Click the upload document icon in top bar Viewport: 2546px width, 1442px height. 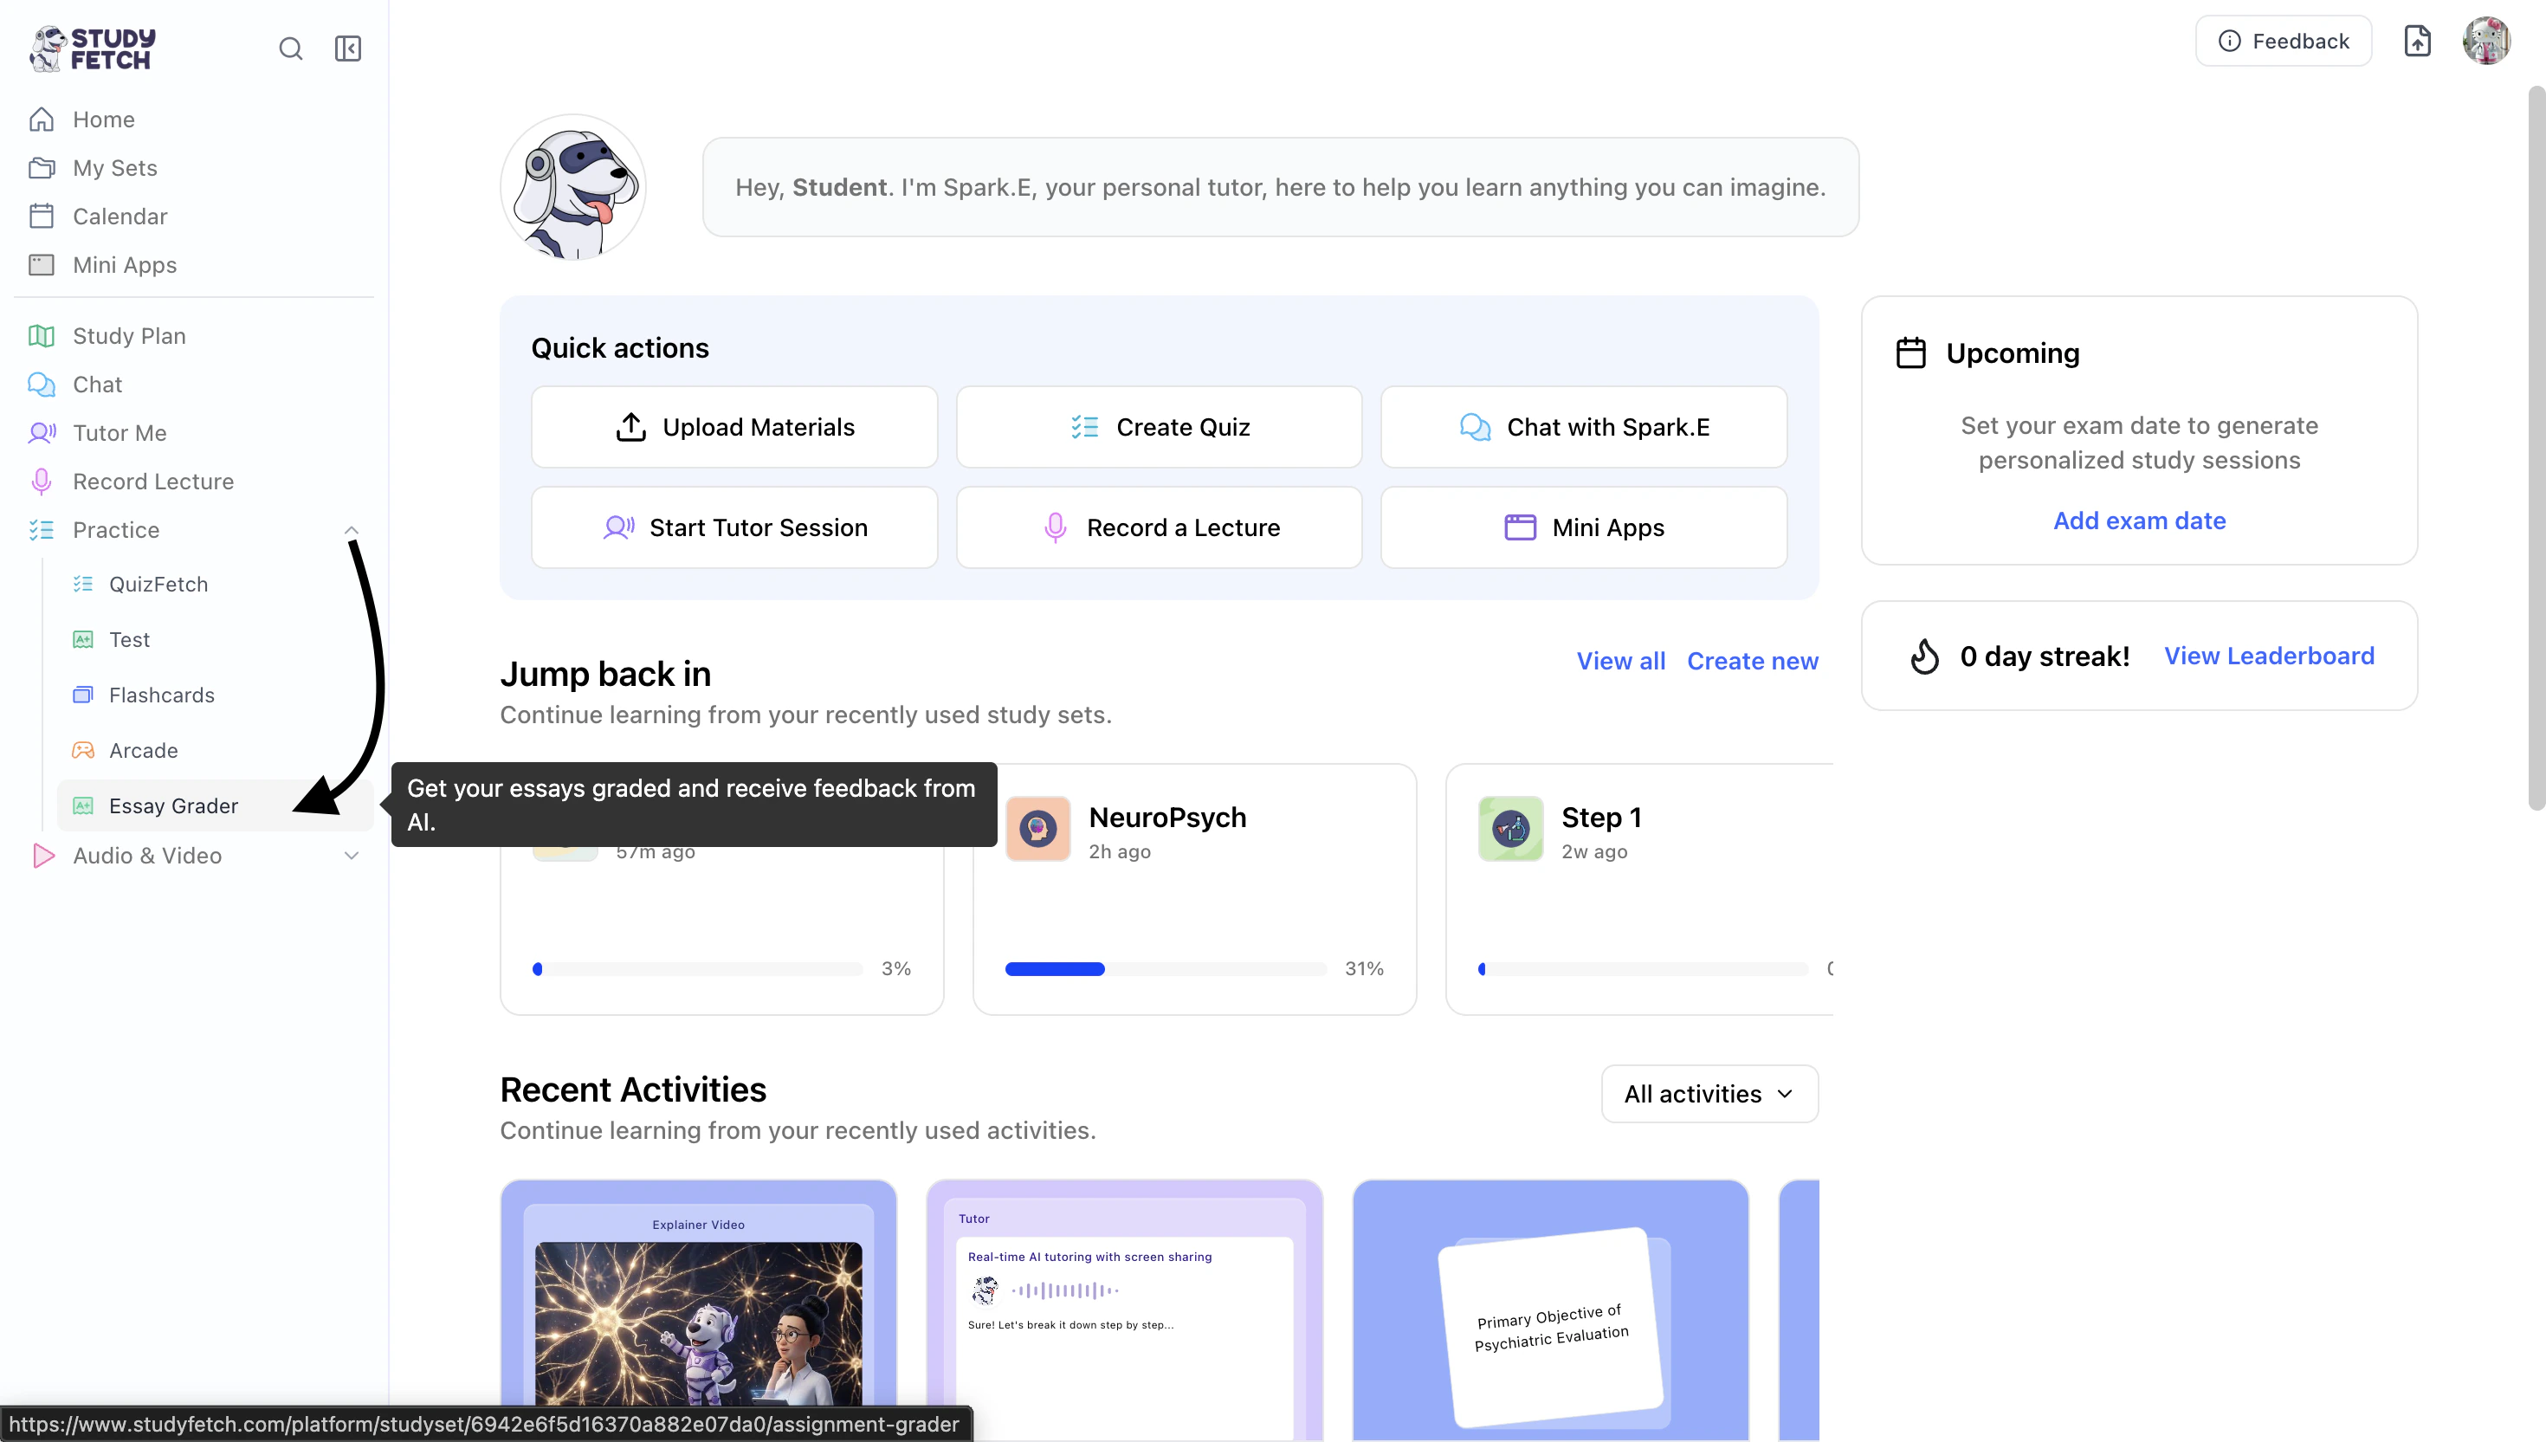click(x=2417, y=41)
